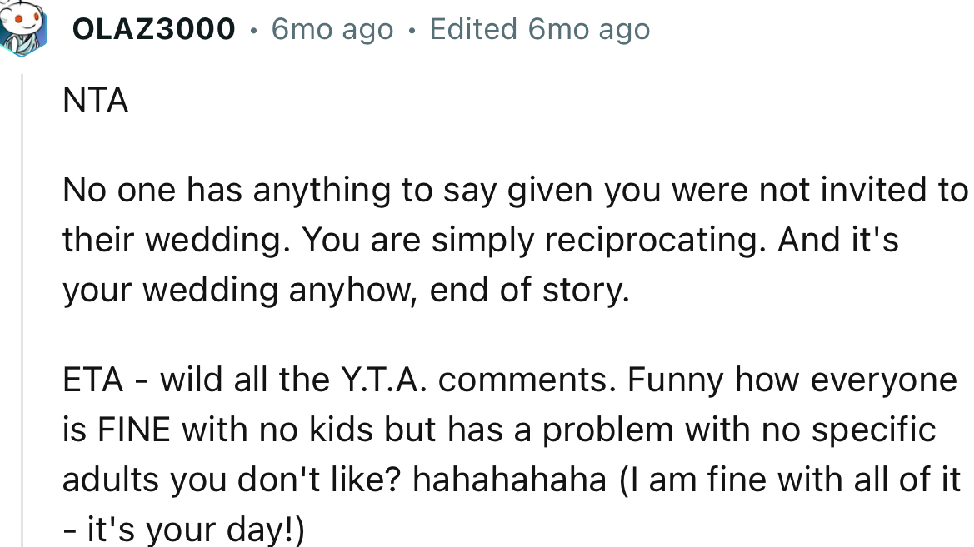The height and width of the screenshot is (547, 974).
Task: Click the dot separator before "Edited"
Action: tap(412, 31)
